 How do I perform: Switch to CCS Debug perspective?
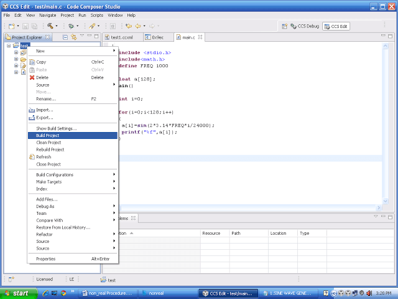pos(305,26)
